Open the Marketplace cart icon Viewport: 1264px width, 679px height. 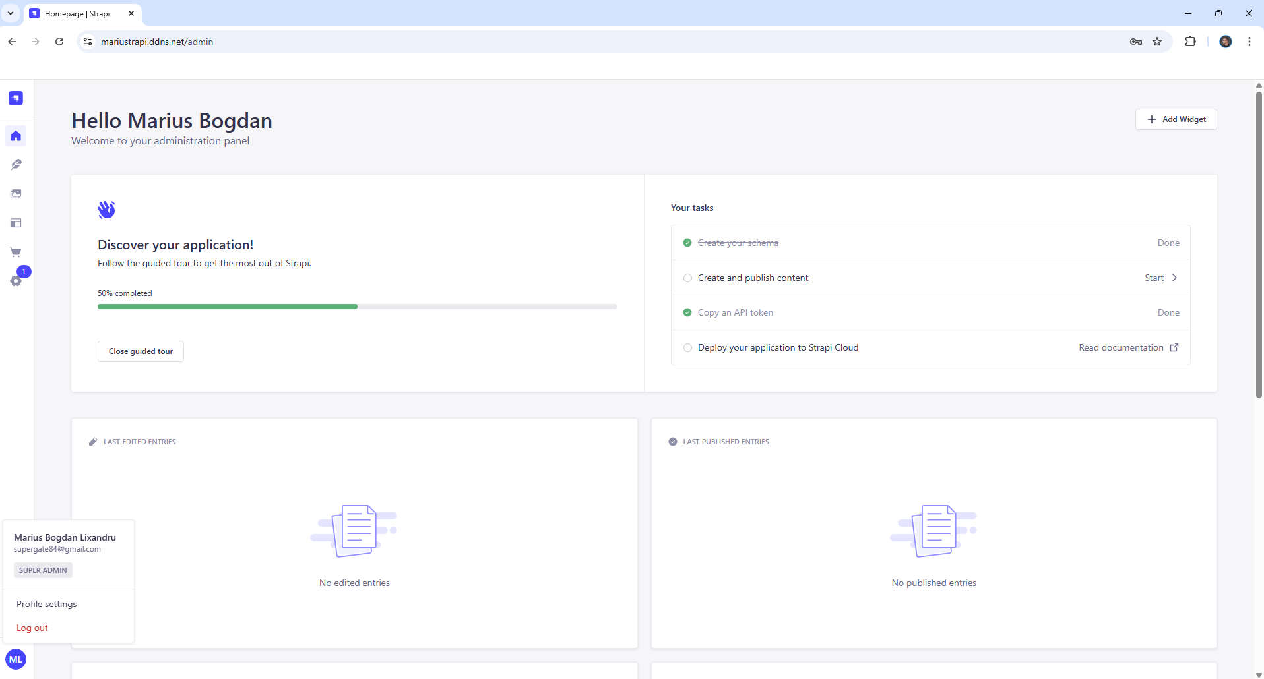coord(16,252)
